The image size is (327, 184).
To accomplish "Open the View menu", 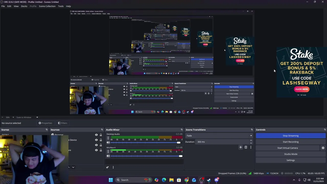I will (x=16, y=6).
